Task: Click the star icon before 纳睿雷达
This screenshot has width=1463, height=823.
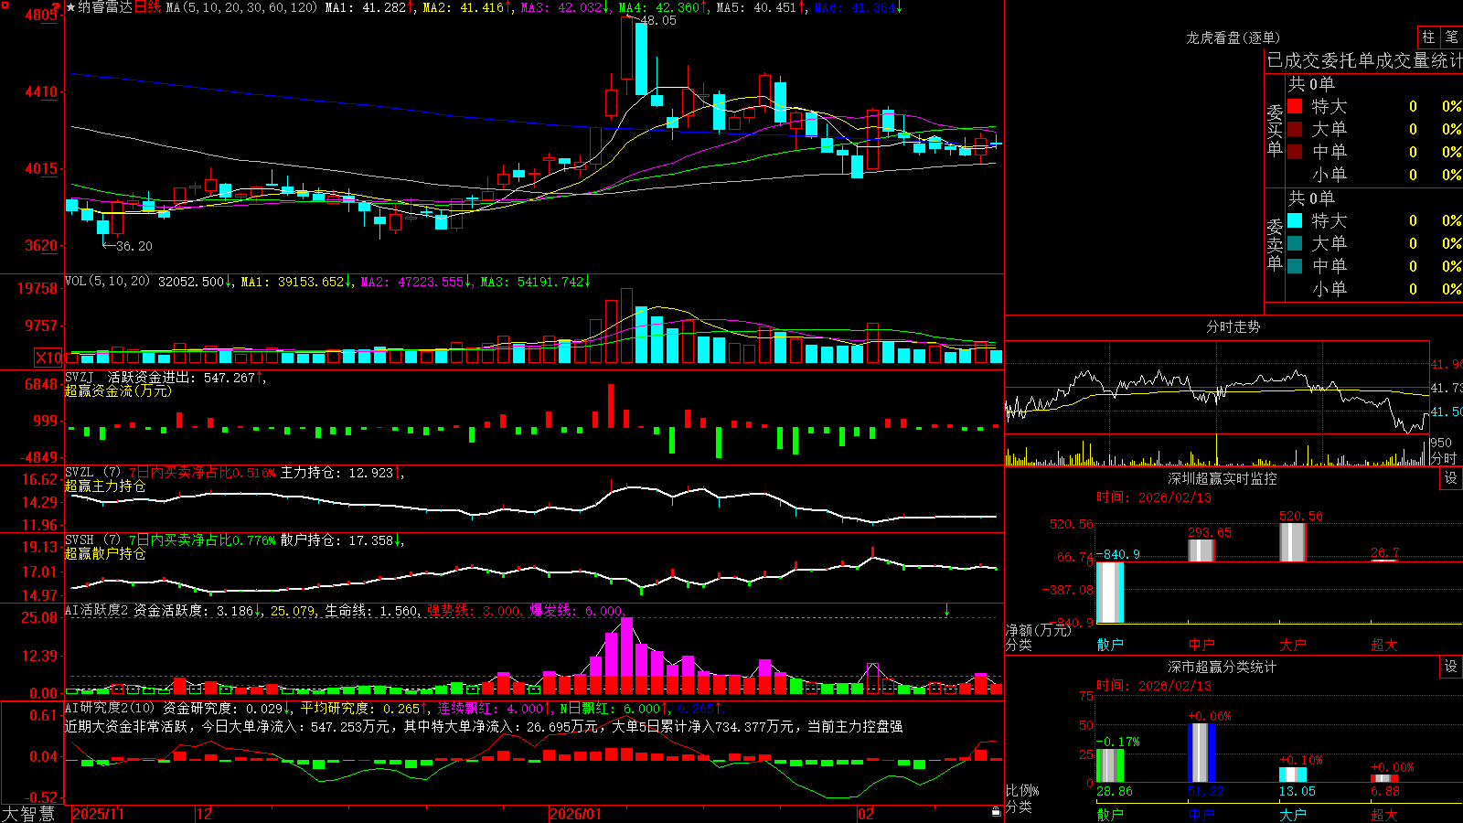Action: point(71,7)
